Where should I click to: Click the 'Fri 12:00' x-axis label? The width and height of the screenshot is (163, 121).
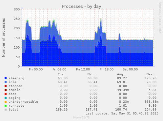coord(83,69)
